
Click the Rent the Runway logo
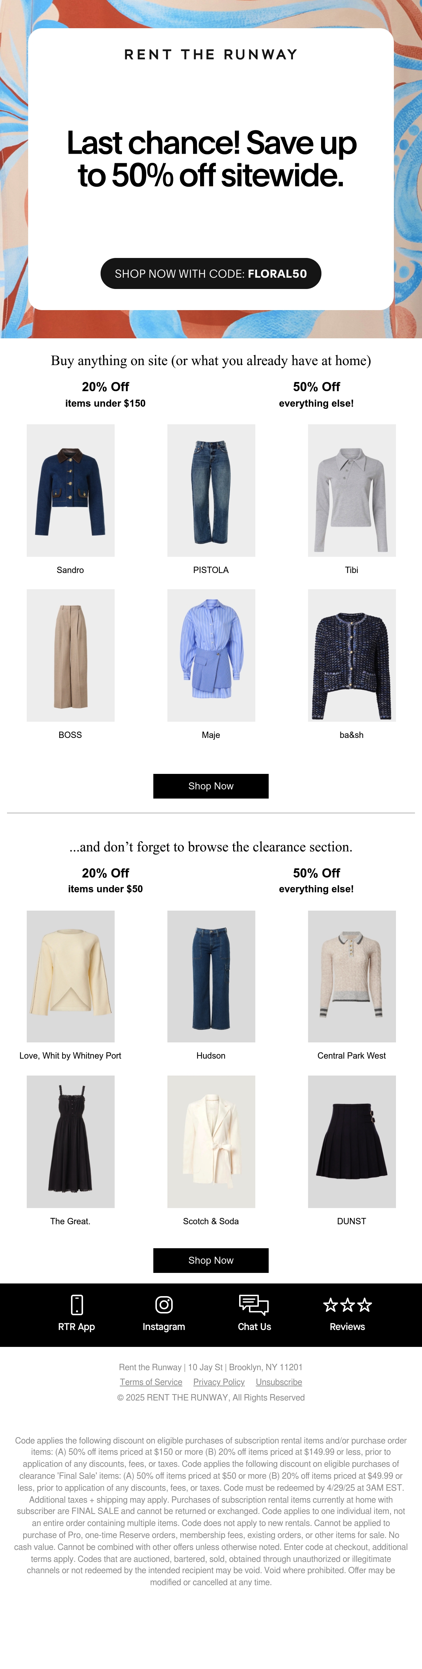(x=211, y=54)
